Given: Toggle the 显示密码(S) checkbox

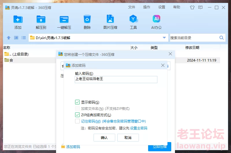Looking at the screenshot, I should click(x=77, y=102).
